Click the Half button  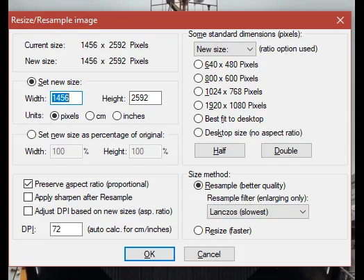point(220,151)
